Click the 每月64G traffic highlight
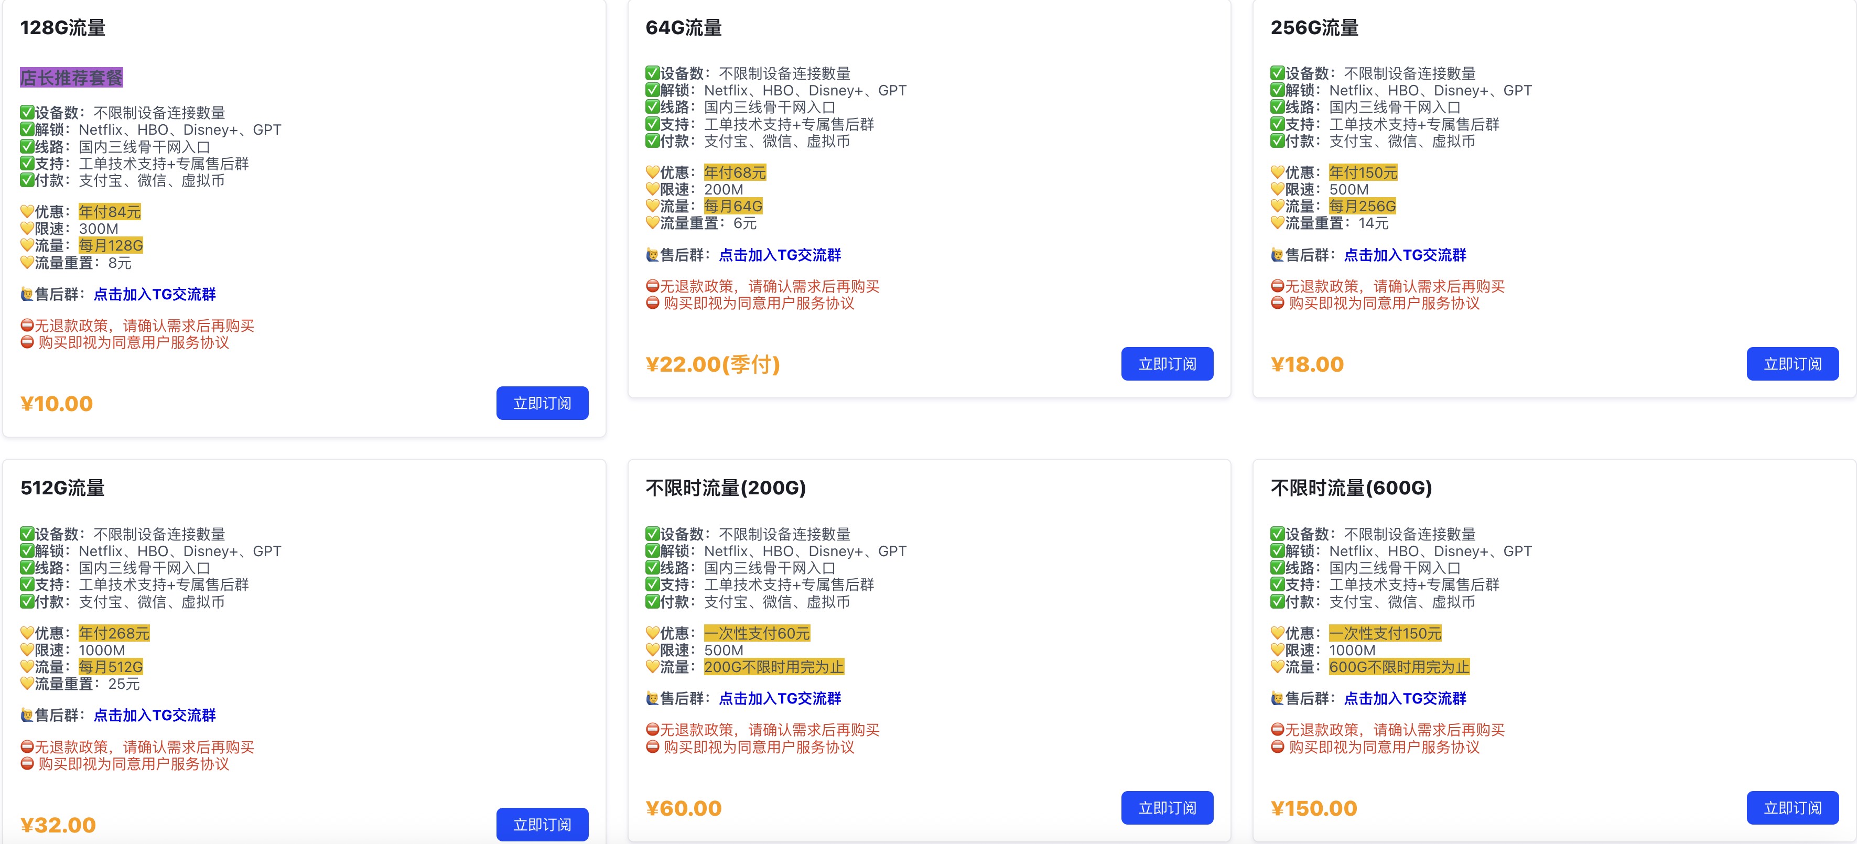The image size is (1857, 844). click(x=733, y=207)
